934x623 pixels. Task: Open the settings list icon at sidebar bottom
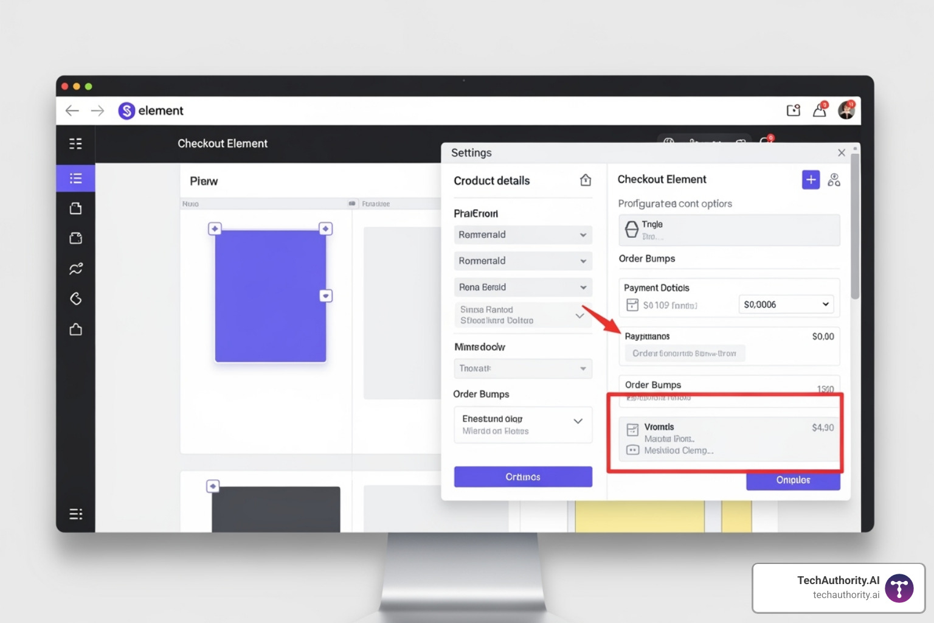pyautogui.click(x=75, y=513)
